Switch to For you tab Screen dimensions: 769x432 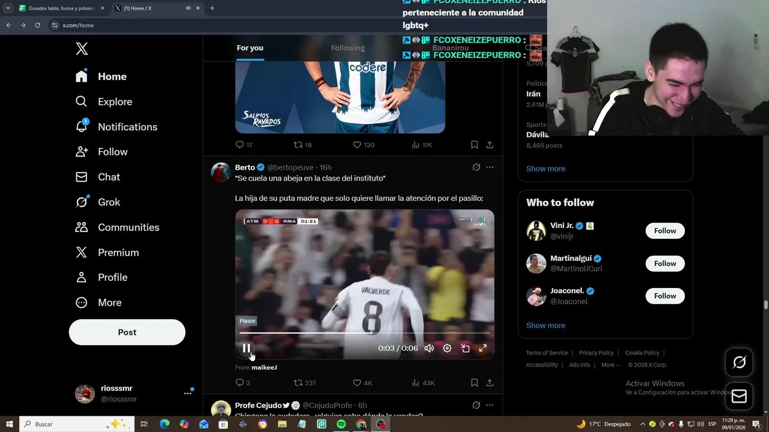coord(250,48)
